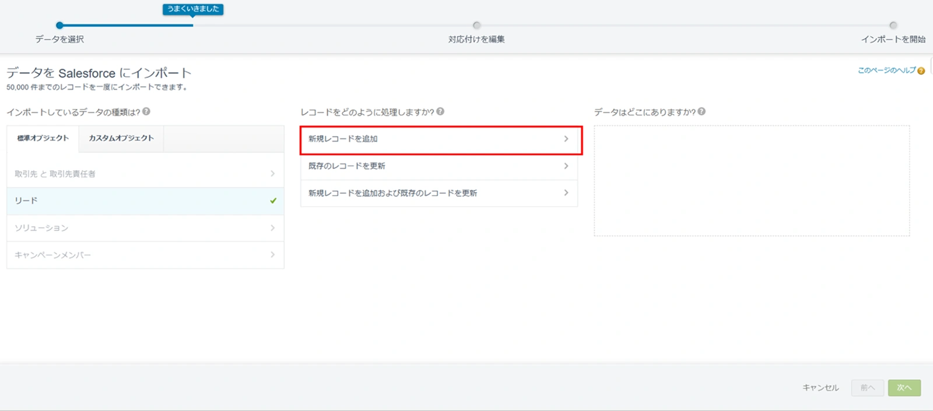Select ソリューション object text
Viewport: 933px width, 411px height.
pos(41,228)
